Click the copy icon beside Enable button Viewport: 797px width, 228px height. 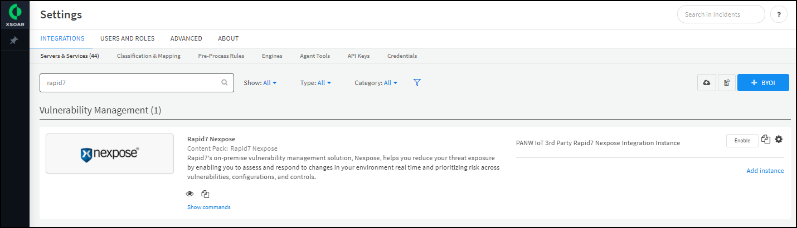[x=766, y=140]
